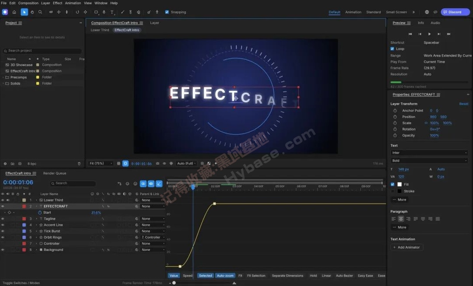Switch to the Render Queue tab
The image size is (473, 286).
click(x=54, y=173)
